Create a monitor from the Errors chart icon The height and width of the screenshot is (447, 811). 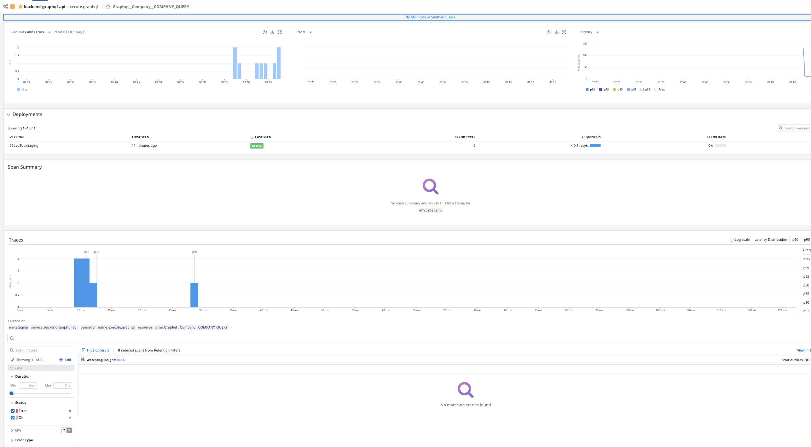pyautogui.click(x=549, y=32)
